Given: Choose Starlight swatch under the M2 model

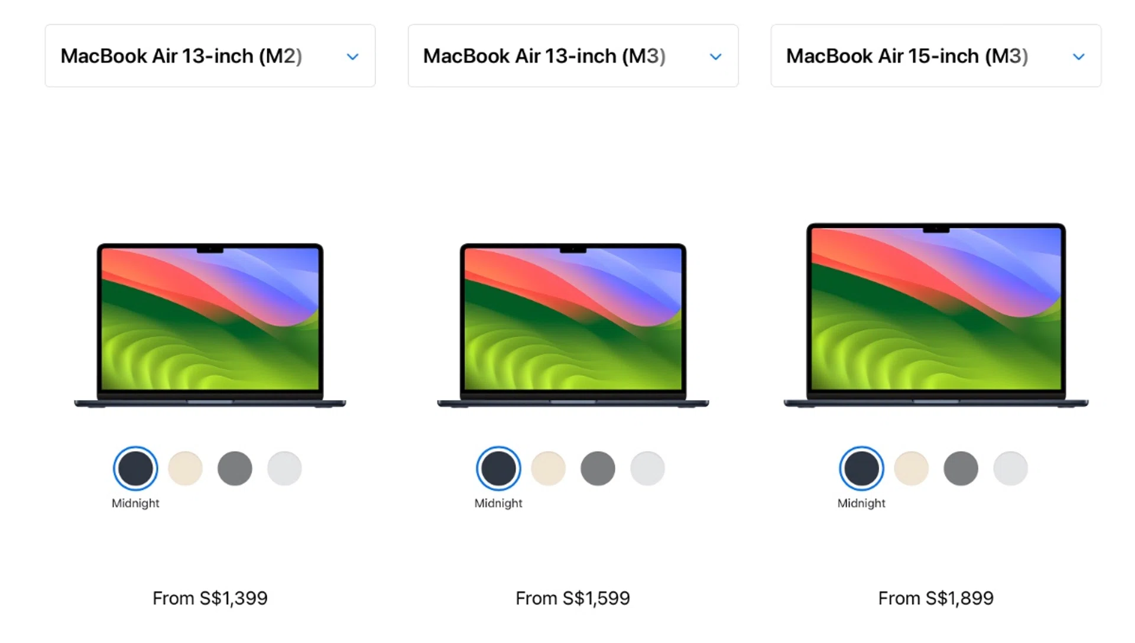Looking at the screenshot, I should [186, 468].
